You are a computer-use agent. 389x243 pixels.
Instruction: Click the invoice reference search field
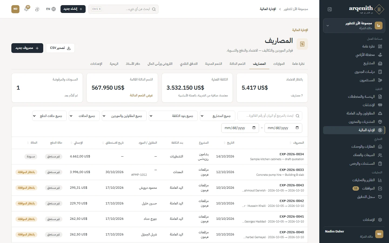tap(270, 116)
